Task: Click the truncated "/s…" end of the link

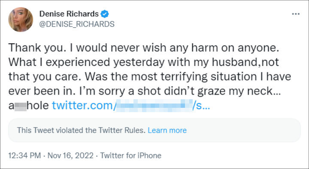Action: point(201,106)
